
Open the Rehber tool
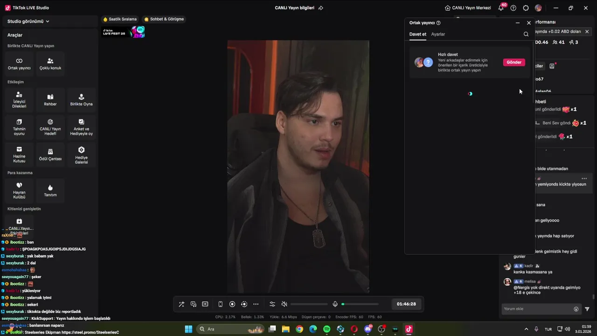[x=50, y=100]
